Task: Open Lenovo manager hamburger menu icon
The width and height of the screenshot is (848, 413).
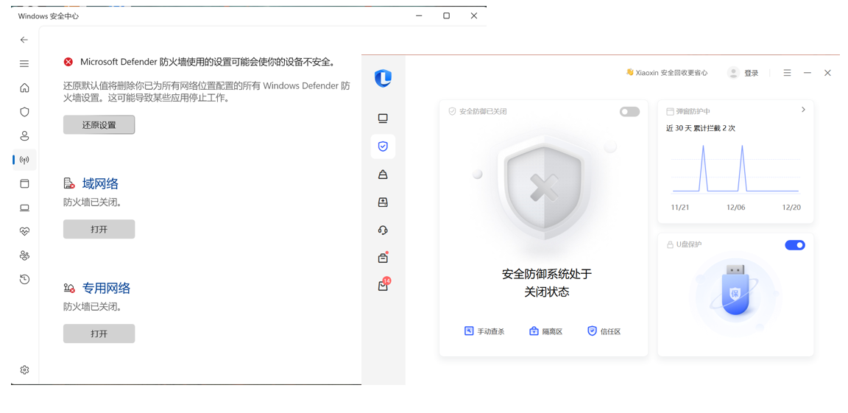Action: (x=787, y=72)
